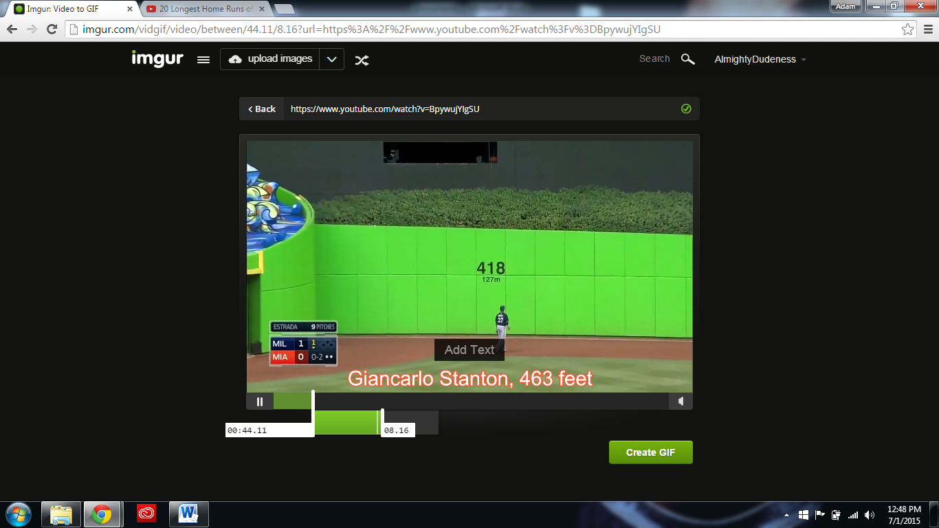
Task: Click the browser back arrow
Action: click(x=11, y=29)
